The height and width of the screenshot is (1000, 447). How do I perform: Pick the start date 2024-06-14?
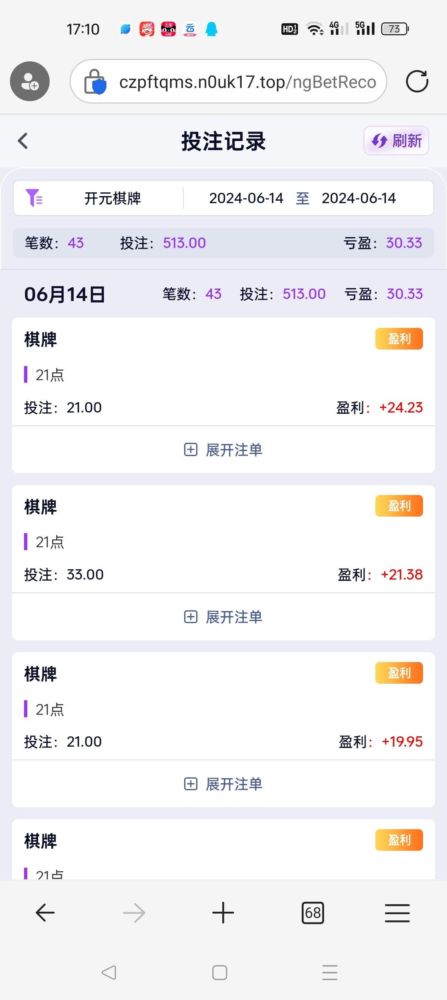246,198
